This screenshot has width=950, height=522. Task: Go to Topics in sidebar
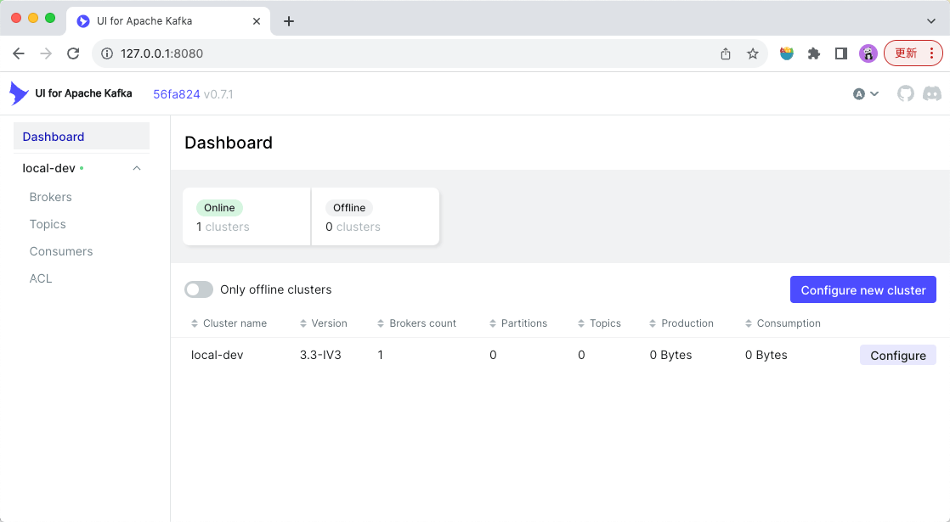tap(48, 224)
